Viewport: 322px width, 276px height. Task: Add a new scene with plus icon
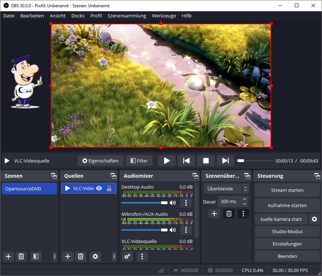coord(8,256)
